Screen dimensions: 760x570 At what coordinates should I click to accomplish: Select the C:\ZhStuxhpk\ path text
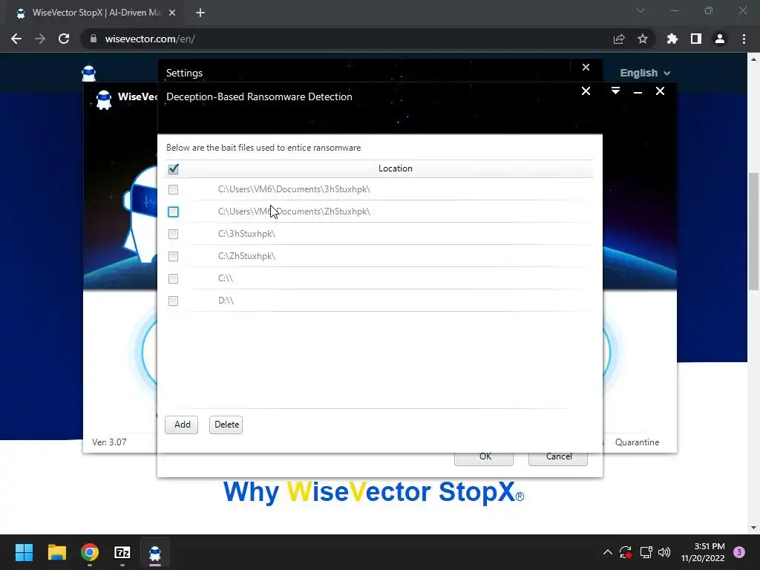point(246,256)
